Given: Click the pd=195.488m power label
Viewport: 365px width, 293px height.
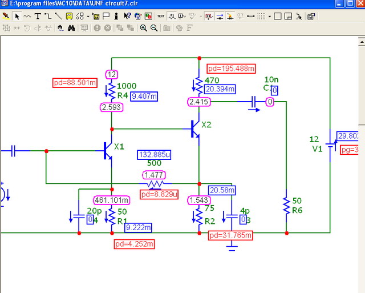Looking at the screenshot, I should (232, 68).
